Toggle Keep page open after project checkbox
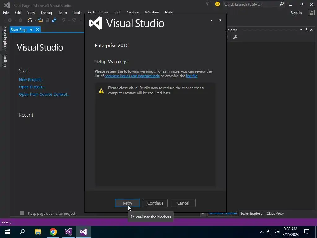 click(22, 213)
